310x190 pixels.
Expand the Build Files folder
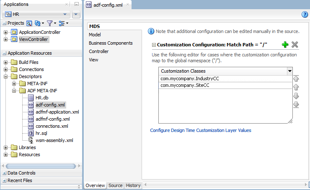pyautogui.click(x=5, y=62)
